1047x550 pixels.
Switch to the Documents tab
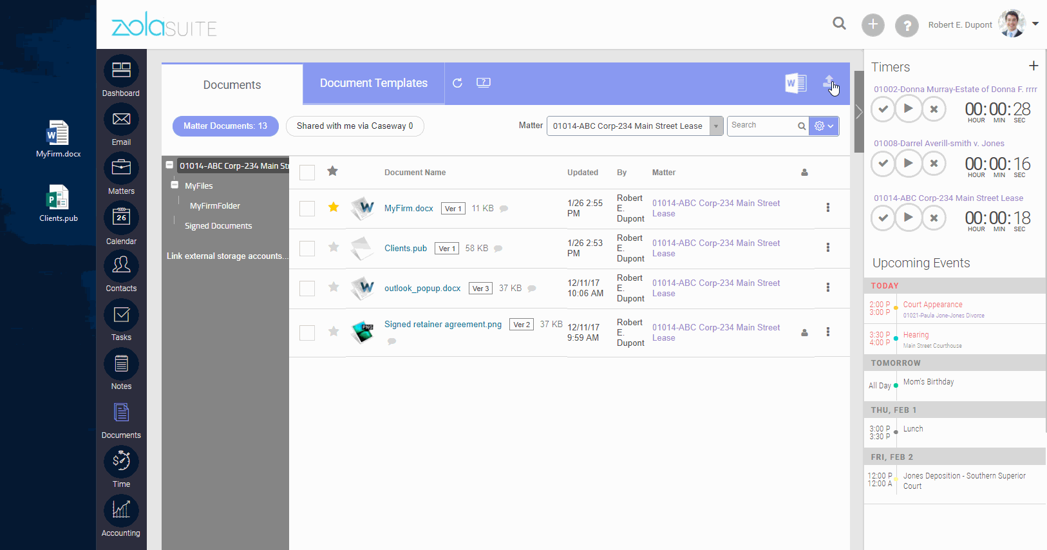(232, 84)
